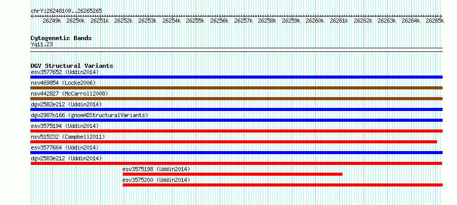457x205 pixels.
Task: Click the 26250k ruler label
Action: coord(76,21)
